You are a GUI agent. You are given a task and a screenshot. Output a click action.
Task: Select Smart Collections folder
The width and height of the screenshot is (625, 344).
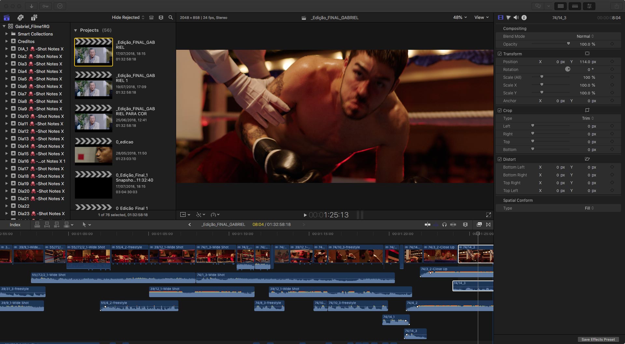35,34
